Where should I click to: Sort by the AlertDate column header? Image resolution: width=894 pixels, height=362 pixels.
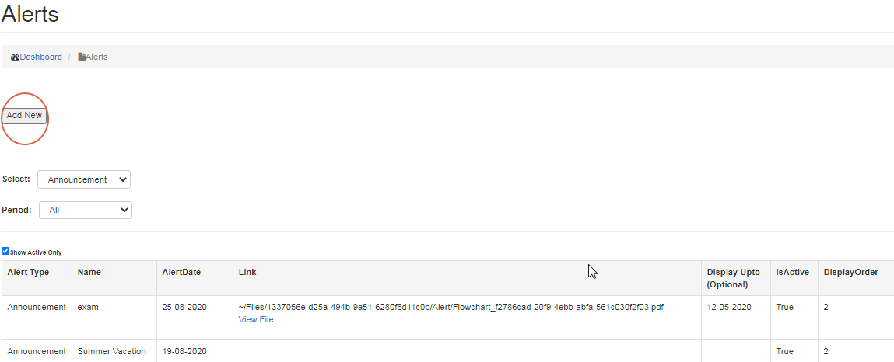(x=181, y=272)
